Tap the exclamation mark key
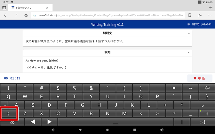The image size is (215, 134). click(8, 88)
